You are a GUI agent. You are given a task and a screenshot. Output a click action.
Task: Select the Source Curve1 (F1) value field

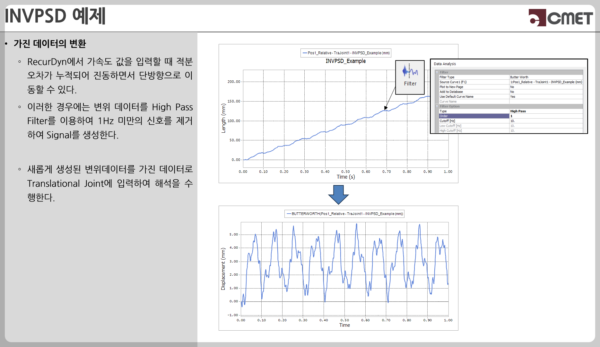point(546,82)
